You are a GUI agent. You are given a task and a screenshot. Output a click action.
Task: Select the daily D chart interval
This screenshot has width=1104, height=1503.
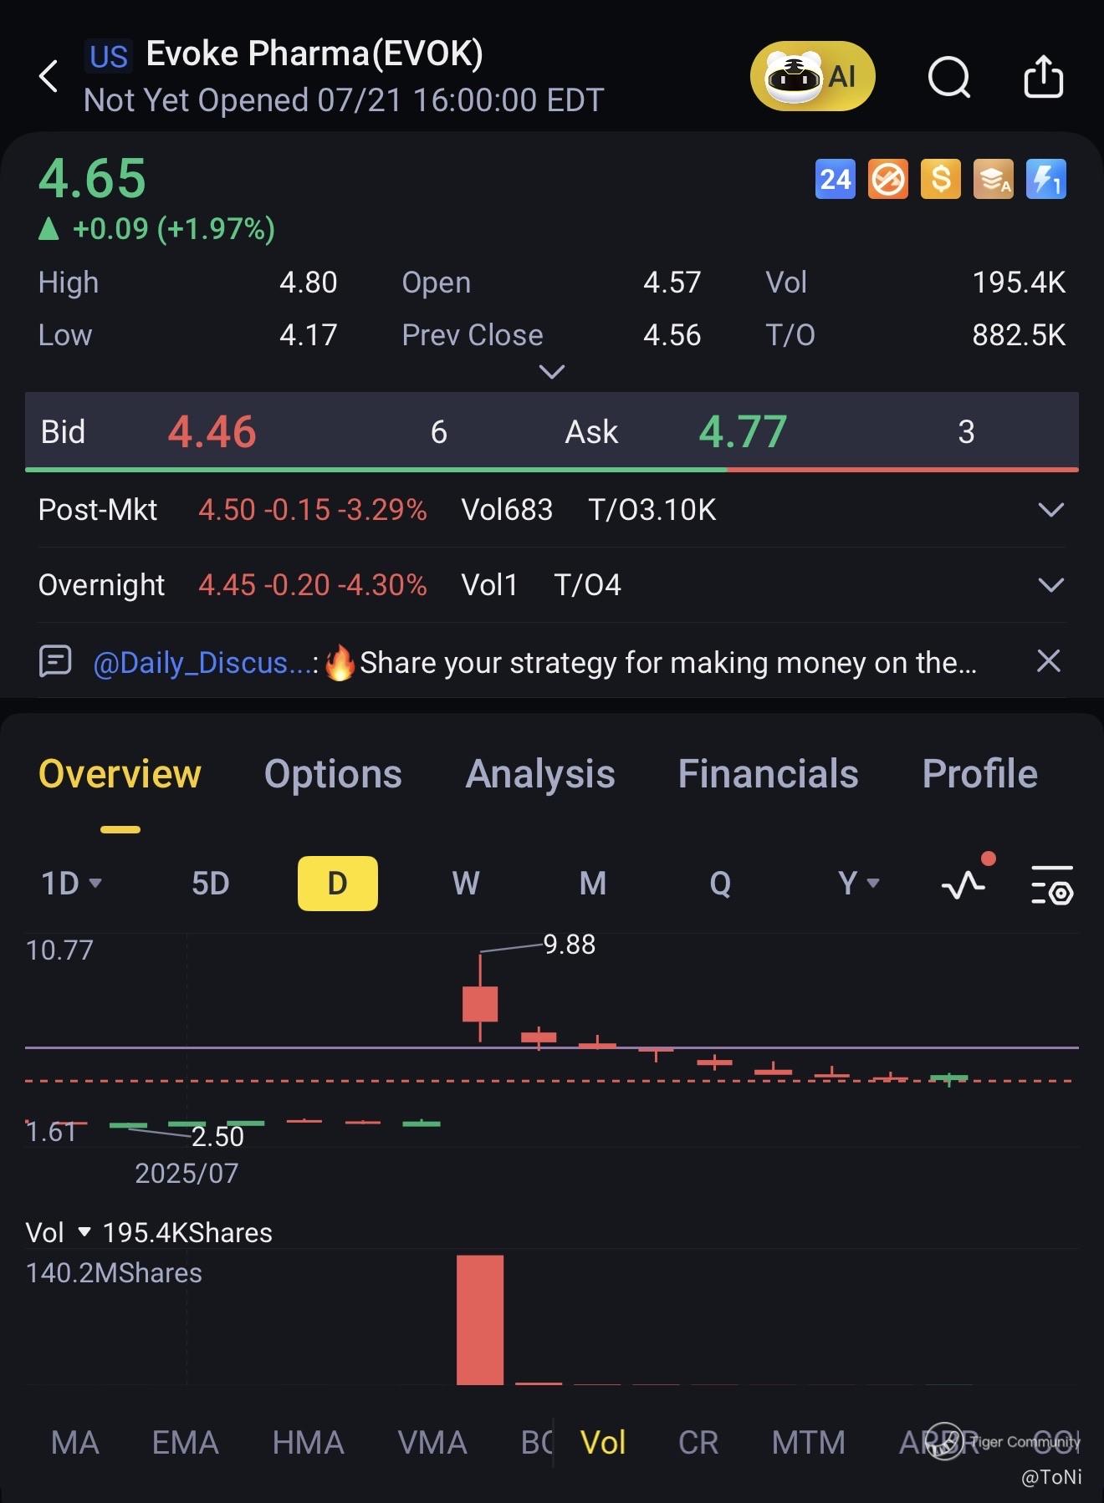point(337,884)
